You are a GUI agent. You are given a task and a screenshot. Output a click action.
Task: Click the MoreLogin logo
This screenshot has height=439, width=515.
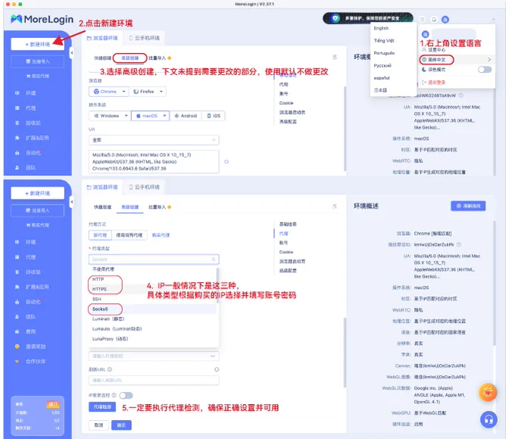42,19
